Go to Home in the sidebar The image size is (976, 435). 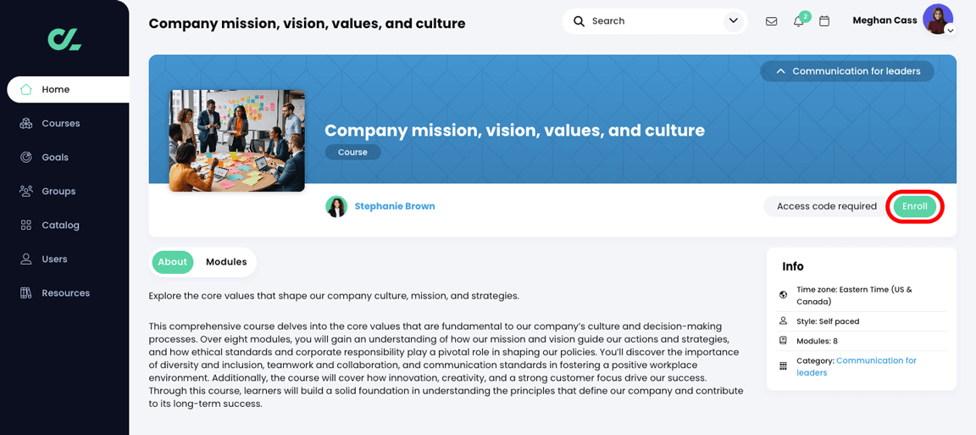tap(68, 89)
